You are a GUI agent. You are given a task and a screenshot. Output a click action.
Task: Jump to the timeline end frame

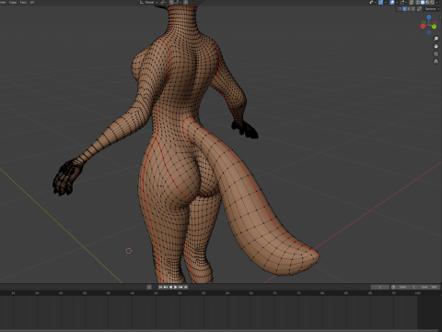(185, 287)
